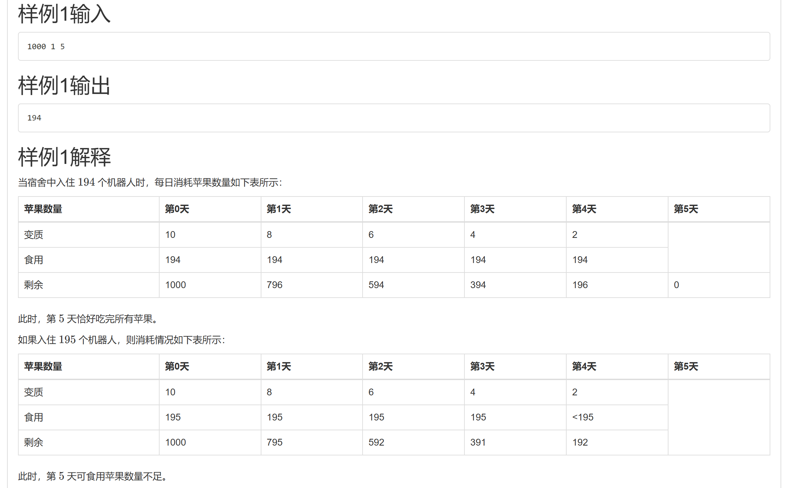Click remaining value 796

click(x=274, y=285)
